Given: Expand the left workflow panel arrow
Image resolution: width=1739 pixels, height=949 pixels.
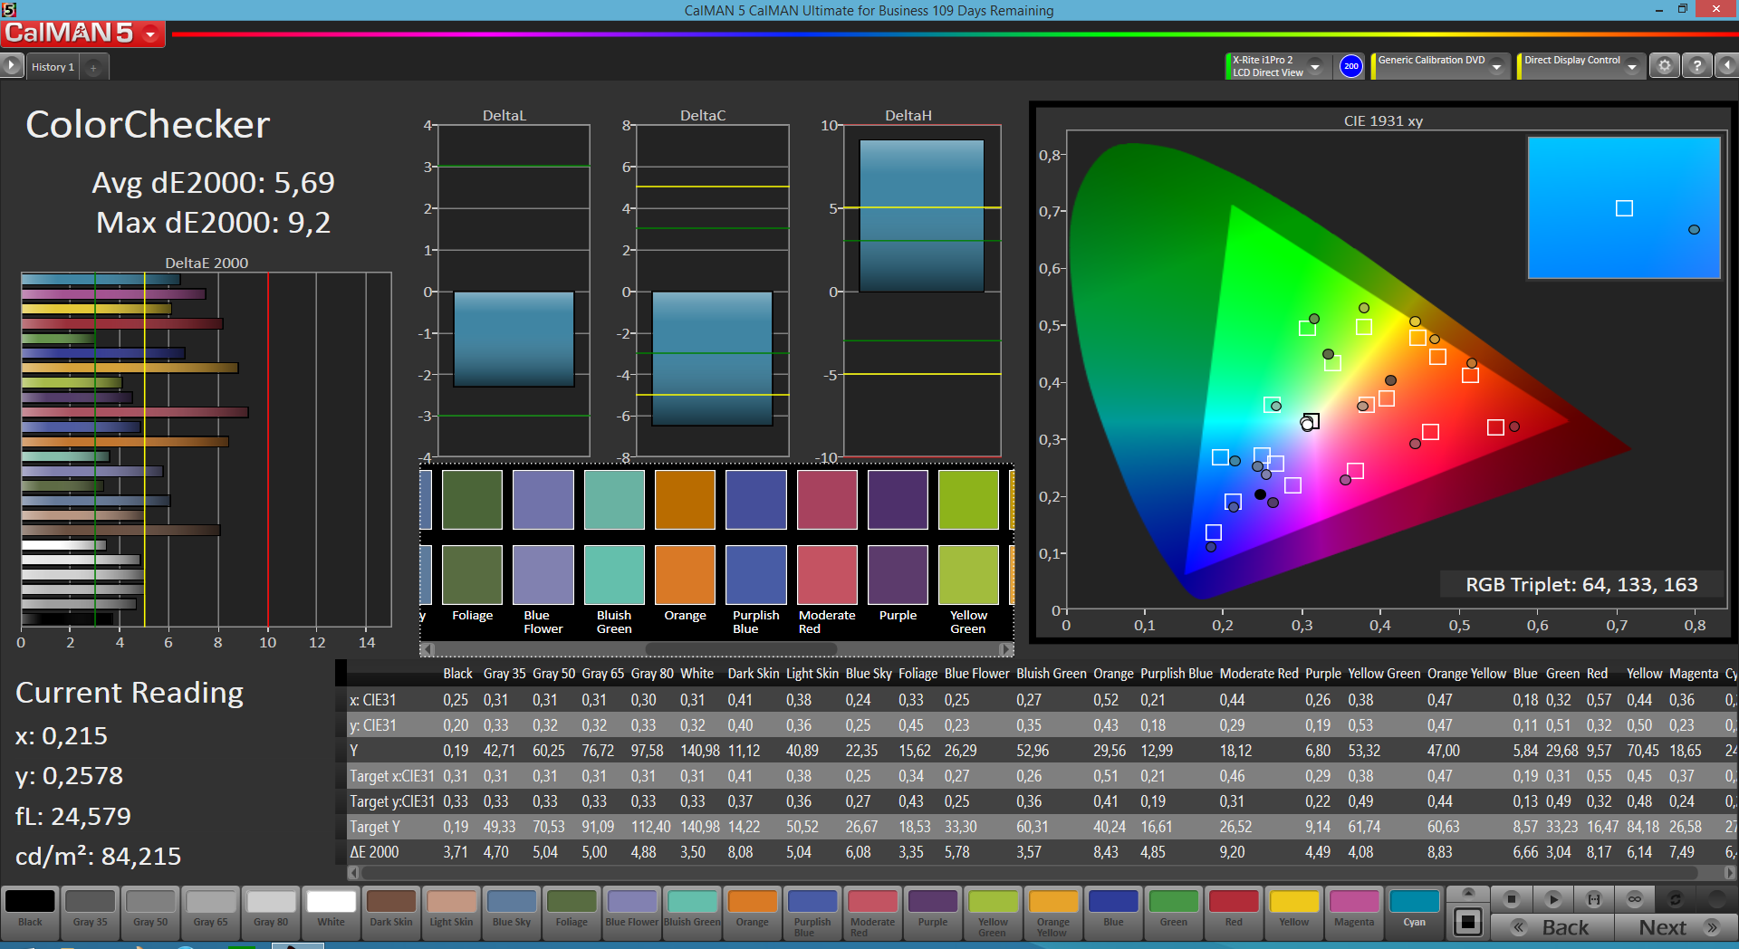Looking at the screenshot, I should click(11, 65).
